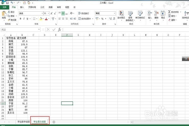Click the Merge and Center button
Image resolution: width=189 pixels, height=126 pixels.
(x=85, y=19)
